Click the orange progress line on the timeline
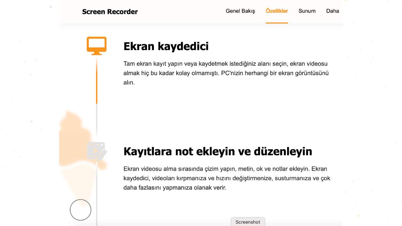This screenshot has width=402, height=226. [96, 82]
